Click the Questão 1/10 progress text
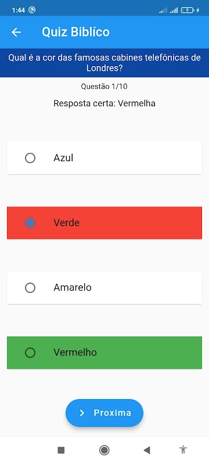The width and height of the screenshot is (209, 464). (x=104, y=86)
